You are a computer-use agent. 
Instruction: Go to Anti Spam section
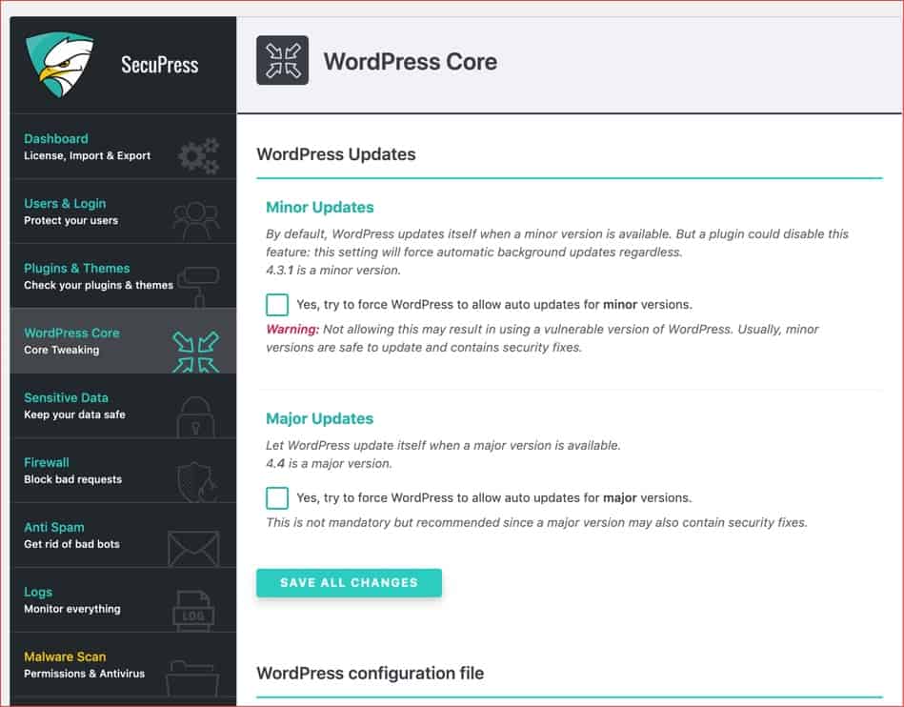tap(123, 535)
